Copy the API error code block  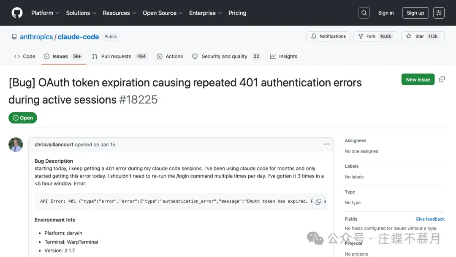pos(318,202)
